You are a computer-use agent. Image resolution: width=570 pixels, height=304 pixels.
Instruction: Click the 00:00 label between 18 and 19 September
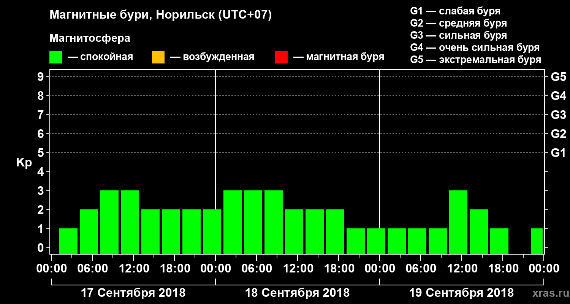[x=380, y=268]
